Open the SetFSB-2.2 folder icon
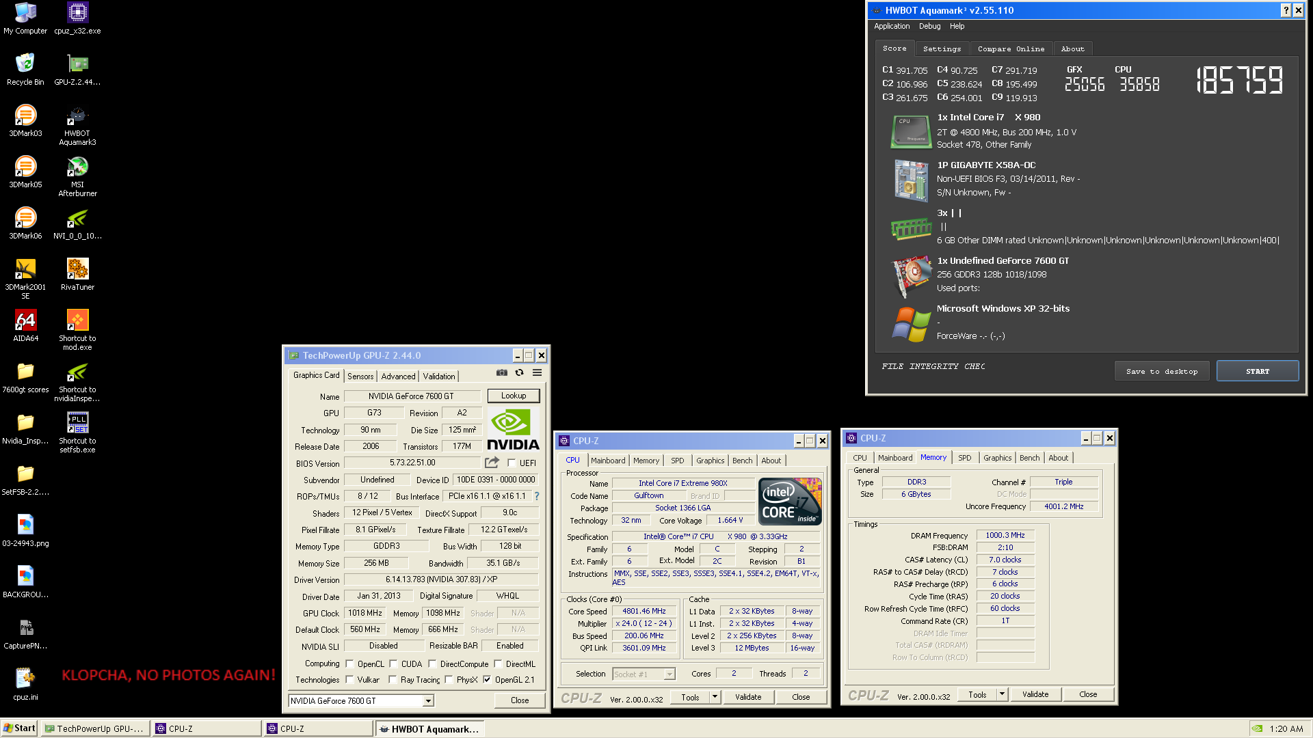The height and width of the screenshot is (738, 1313). 25,479
